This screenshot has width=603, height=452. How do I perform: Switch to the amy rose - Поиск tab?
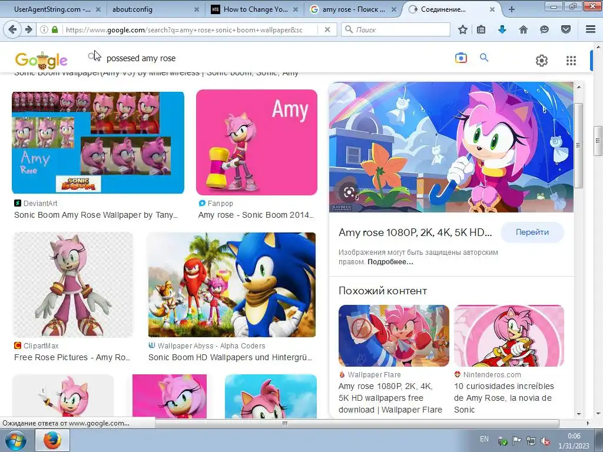pos(353,9)
